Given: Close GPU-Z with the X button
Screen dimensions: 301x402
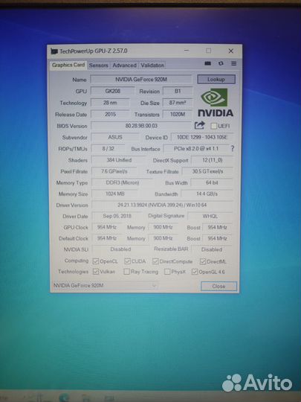Looking at the screenshot, I should (x=230, y=51).
